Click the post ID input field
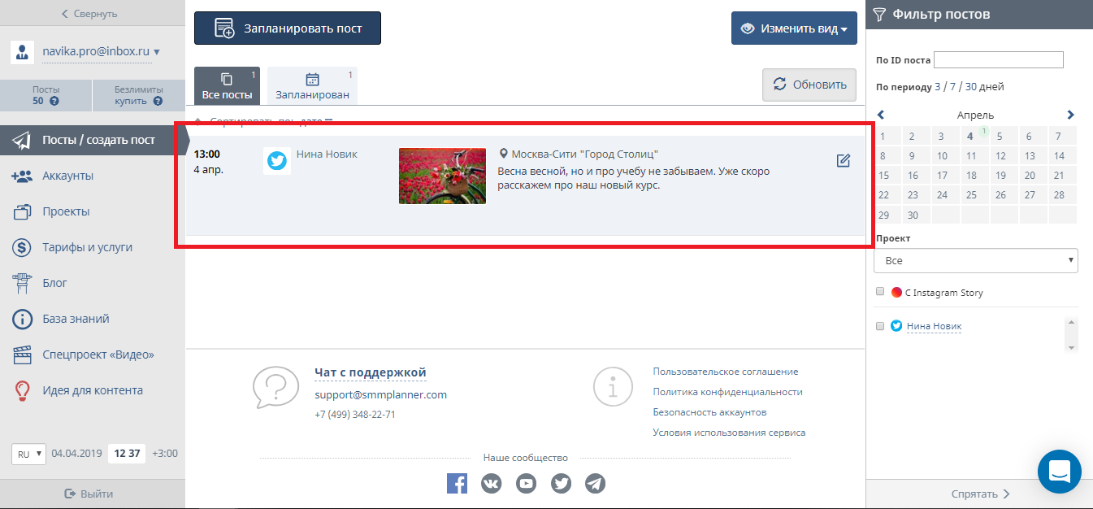Image resolution: width=1093 pixels, height=509 pixels. 998,59
